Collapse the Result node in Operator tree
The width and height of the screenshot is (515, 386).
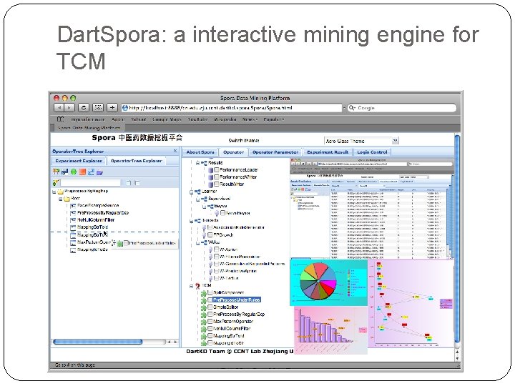[197, 163]
